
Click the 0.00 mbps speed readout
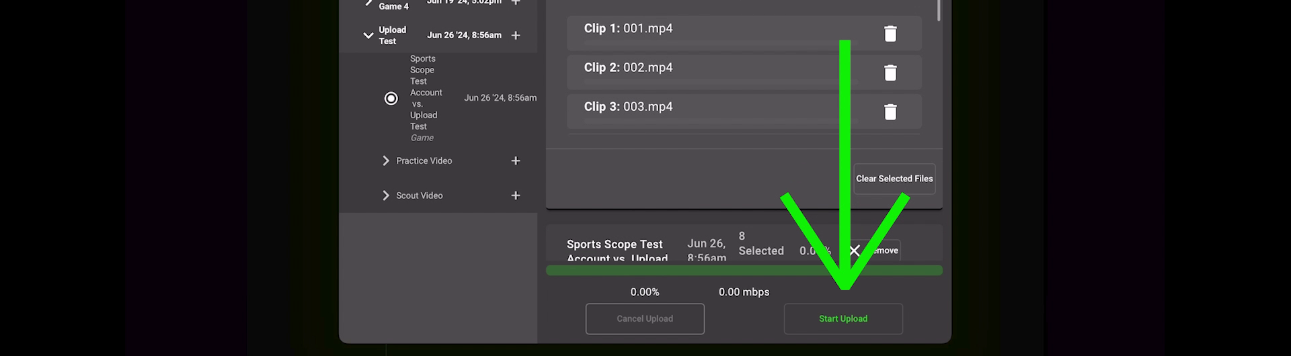tap(744, 292)
